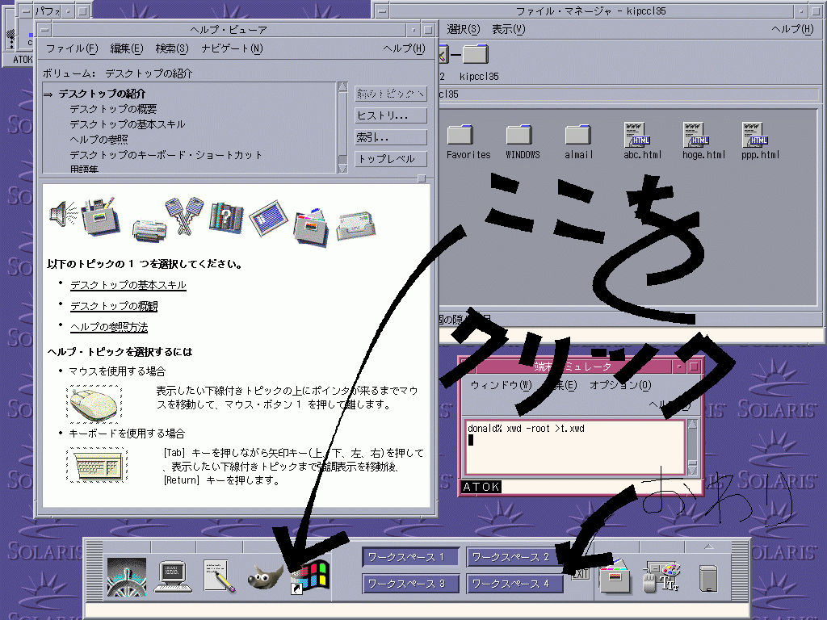Screen dimensions: 827x620
Task: Select デスクトップの紹介 in the topic tree
Action: pos(102,94)
